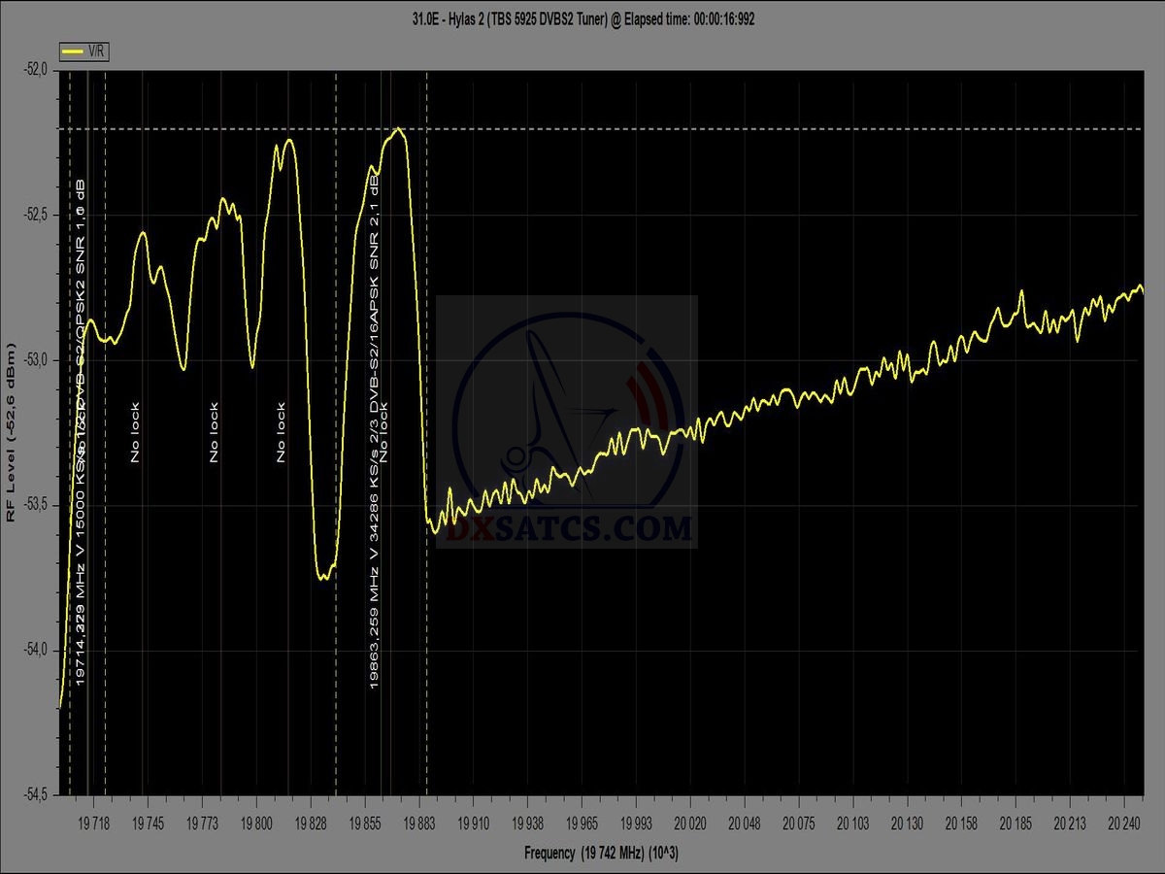Click the Frequency (19 742 MHz) axis title
Screen dimensions: 1165x874
point(601,854)
